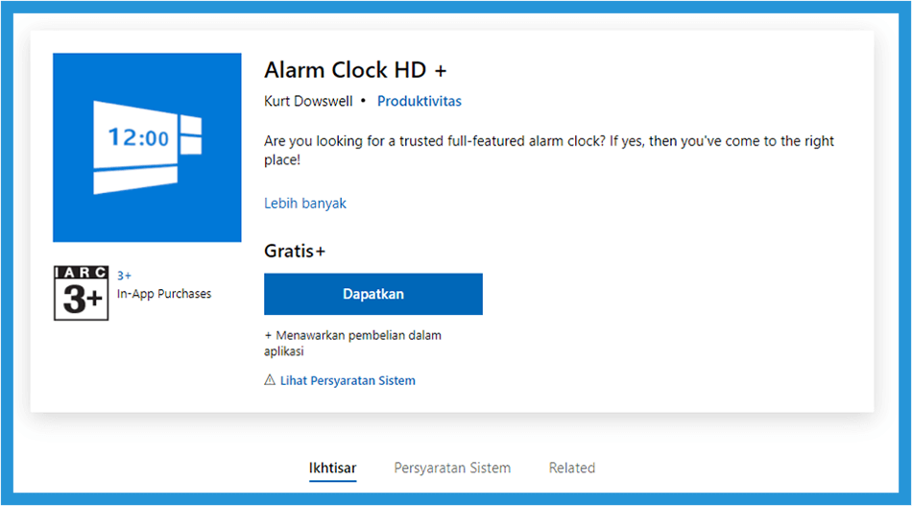Switch to the Ikhtisar tab
Screen dimensions: 912x506
click(x=332, y=469)
